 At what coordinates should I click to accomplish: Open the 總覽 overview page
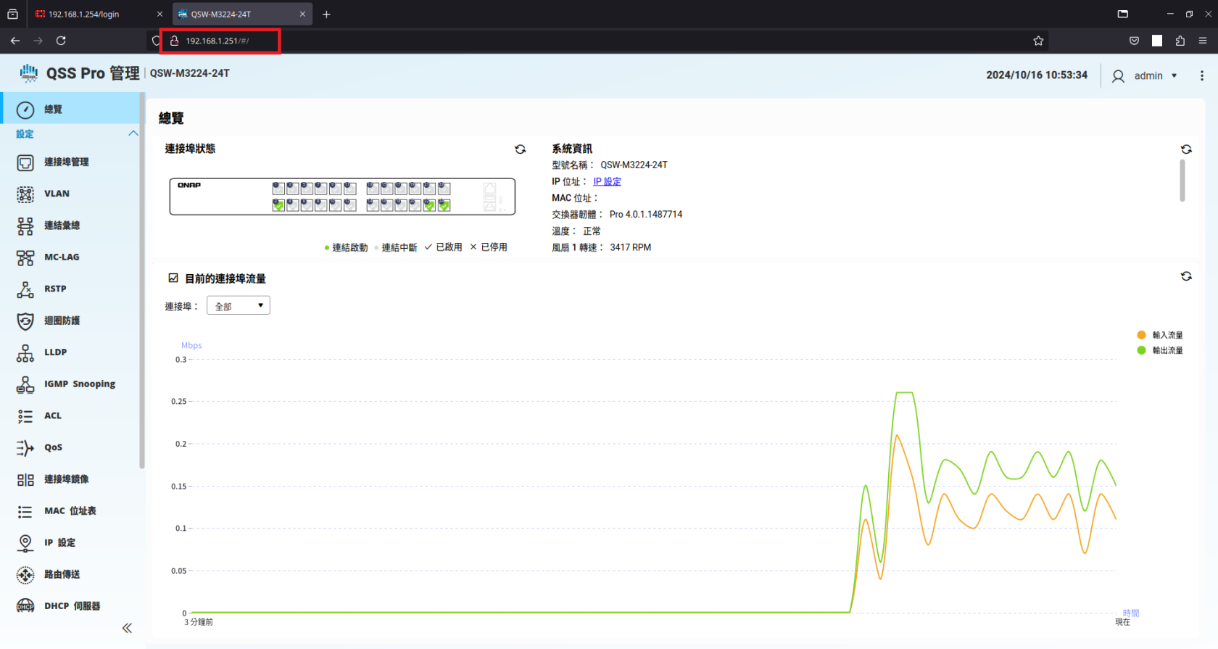(x=70, y=109)
